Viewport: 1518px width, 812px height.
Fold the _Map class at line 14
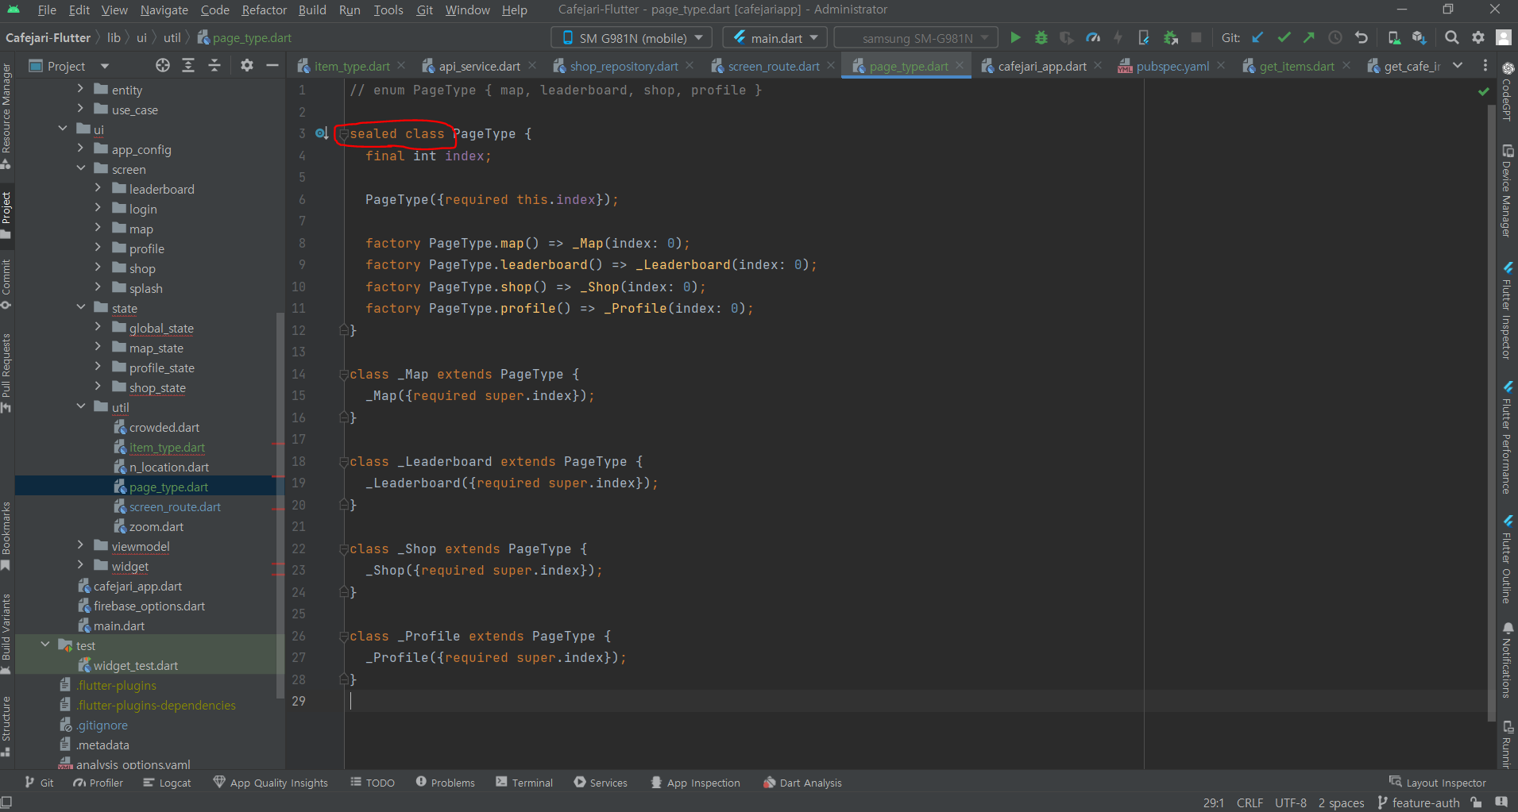[344, 374]
